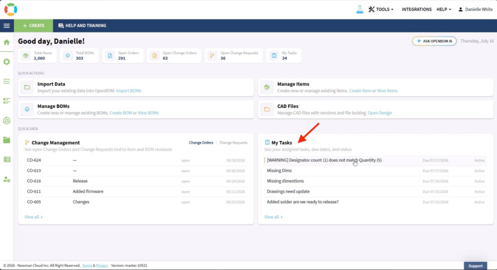The width and height of the screenshot is (497, 270).
Task: Click the Open Orders card icon
Action: (110, 56)
